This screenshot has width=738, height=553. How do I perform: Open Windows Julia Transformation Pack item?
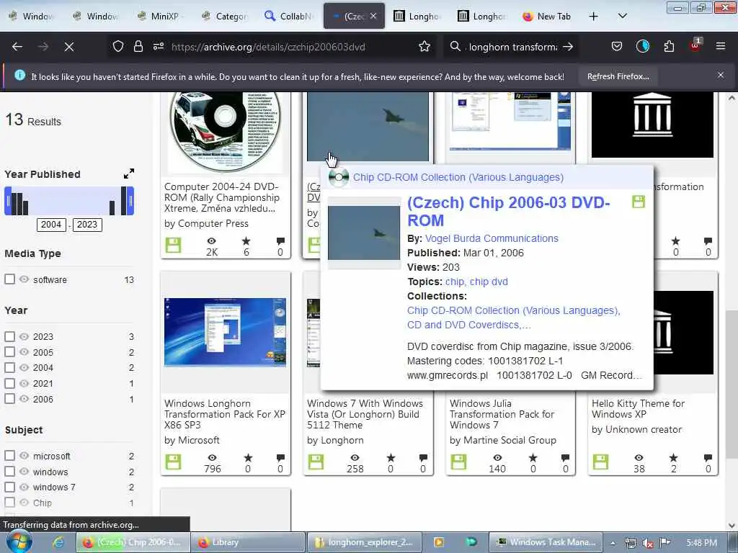pos(502,414)
